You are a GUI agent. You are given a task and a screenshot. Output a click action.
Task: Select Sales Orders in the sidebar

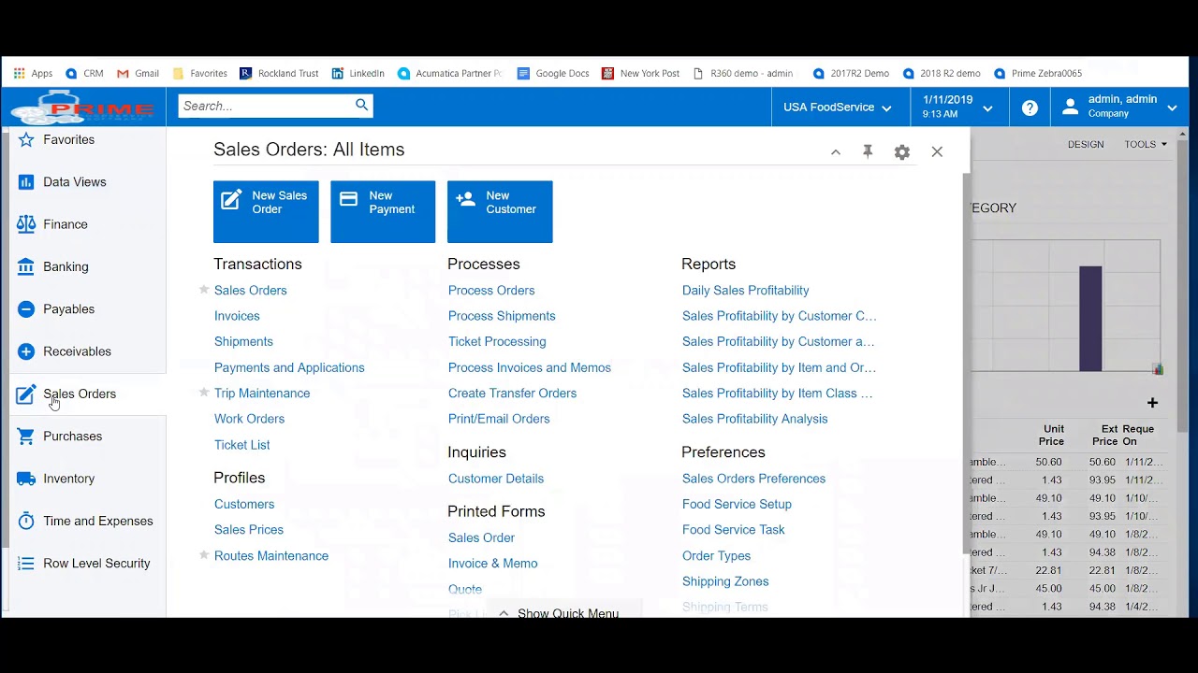pyautogui.click(x=80, y=394)
